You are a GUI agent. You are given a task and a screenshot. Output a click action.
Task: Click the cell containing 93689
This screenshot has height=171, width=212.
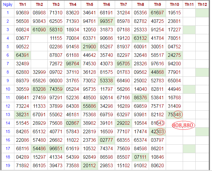(x=23, y=13)
